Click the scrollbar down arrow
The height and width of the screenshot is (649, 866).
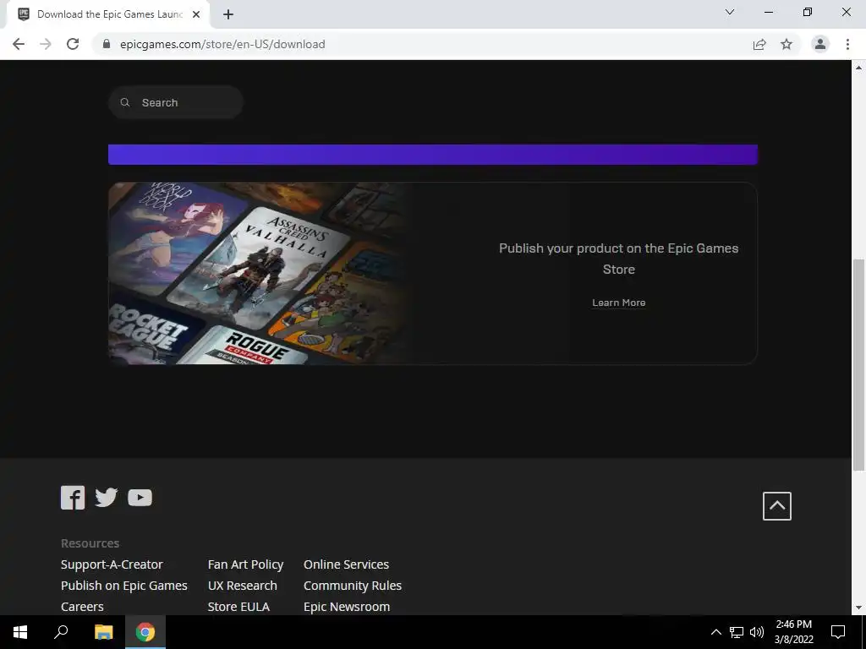tap(858, 608)
